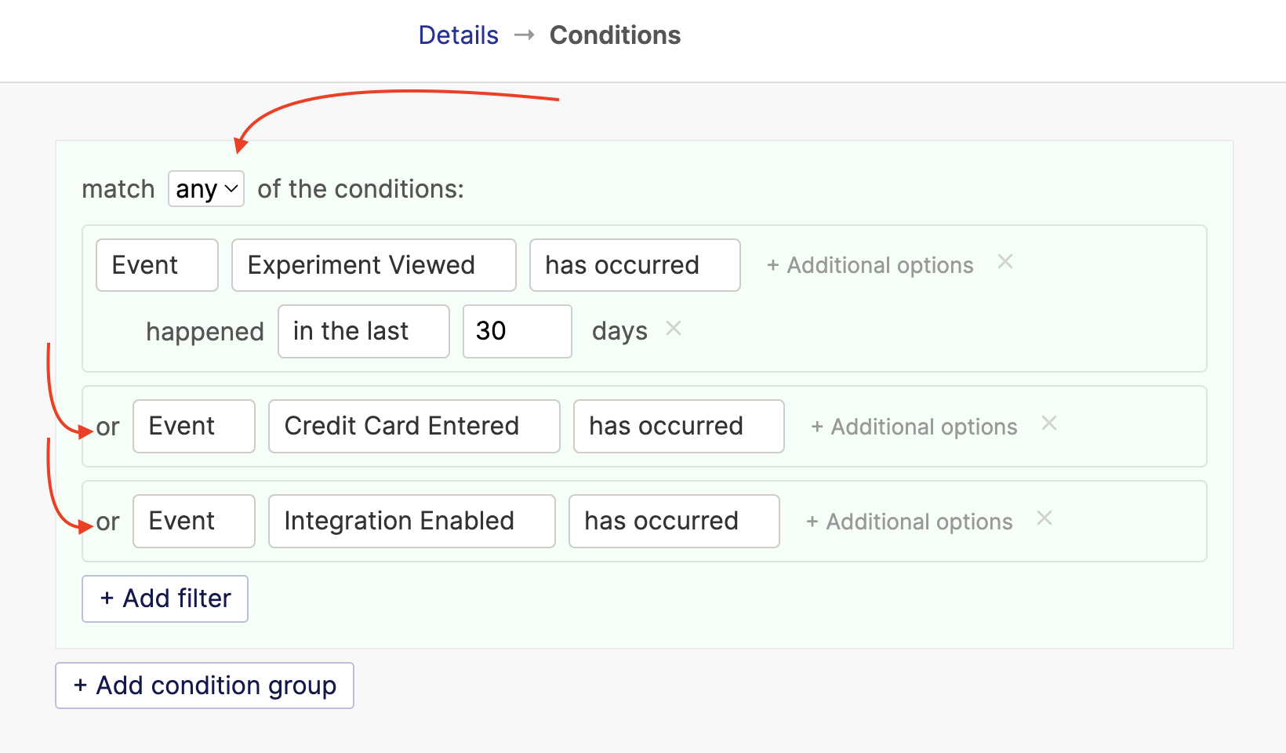Remove the Integration Enabled condition
This screenshot has width=1286, height=753.
point(1044,518)
